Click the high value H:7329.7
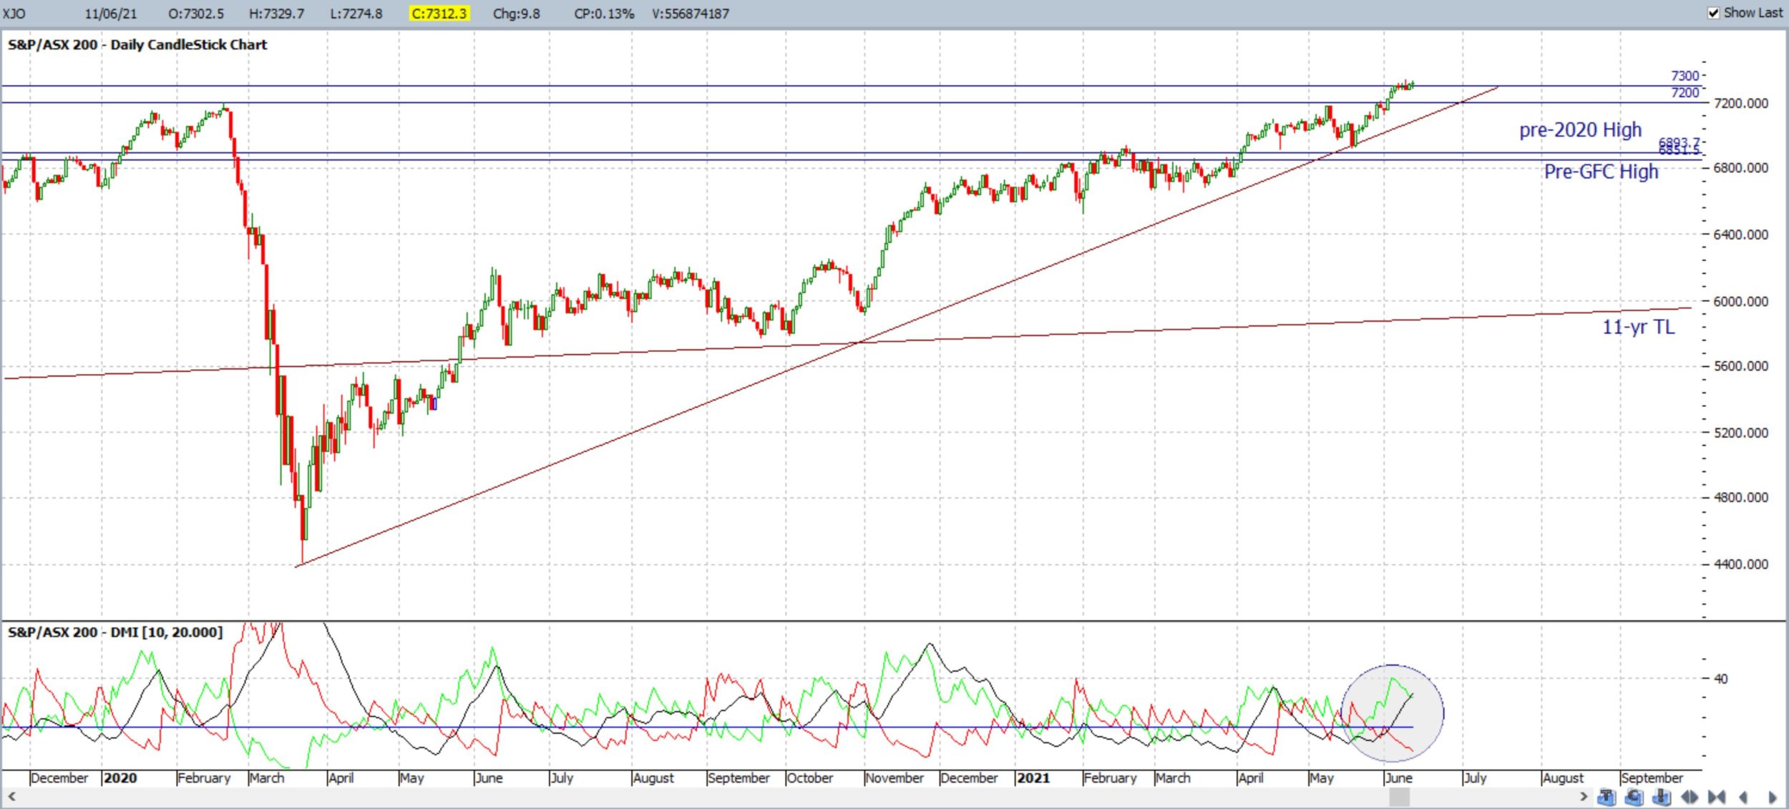 pyautogui.click(x=276, y=14)
